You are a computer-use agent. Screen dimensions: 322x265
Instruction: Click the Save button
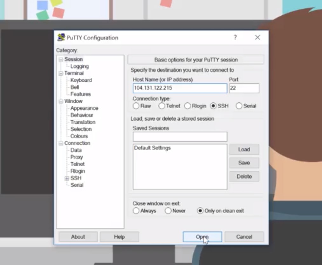tap(244, 163)
